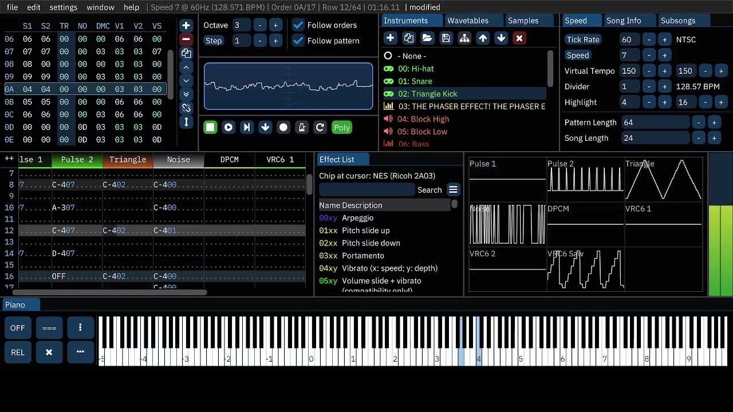Open piano options with vertical dots button
This screenshot has height=412, width=733.
(x=80, y=328)
